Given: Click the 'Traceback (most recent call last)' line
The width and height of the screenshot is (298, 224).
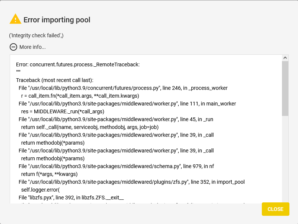Looking at the screenshot, I should pos(54,80).
